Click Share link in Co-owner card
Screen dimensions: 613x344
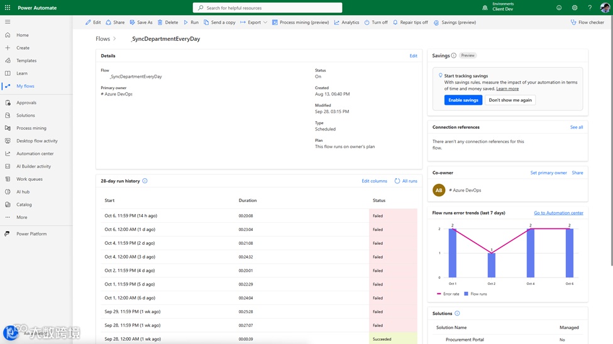[577, 173]
